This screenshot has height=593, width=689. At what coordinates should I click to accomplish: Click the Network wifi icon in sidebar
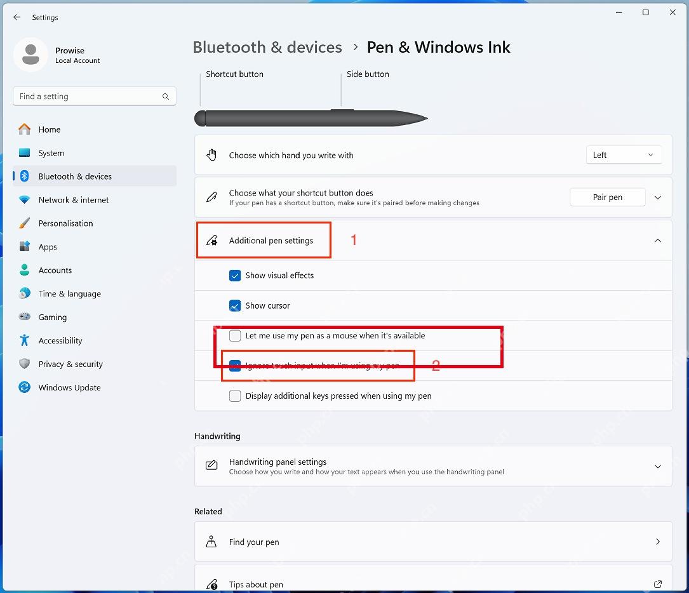[x=25, y=200]
